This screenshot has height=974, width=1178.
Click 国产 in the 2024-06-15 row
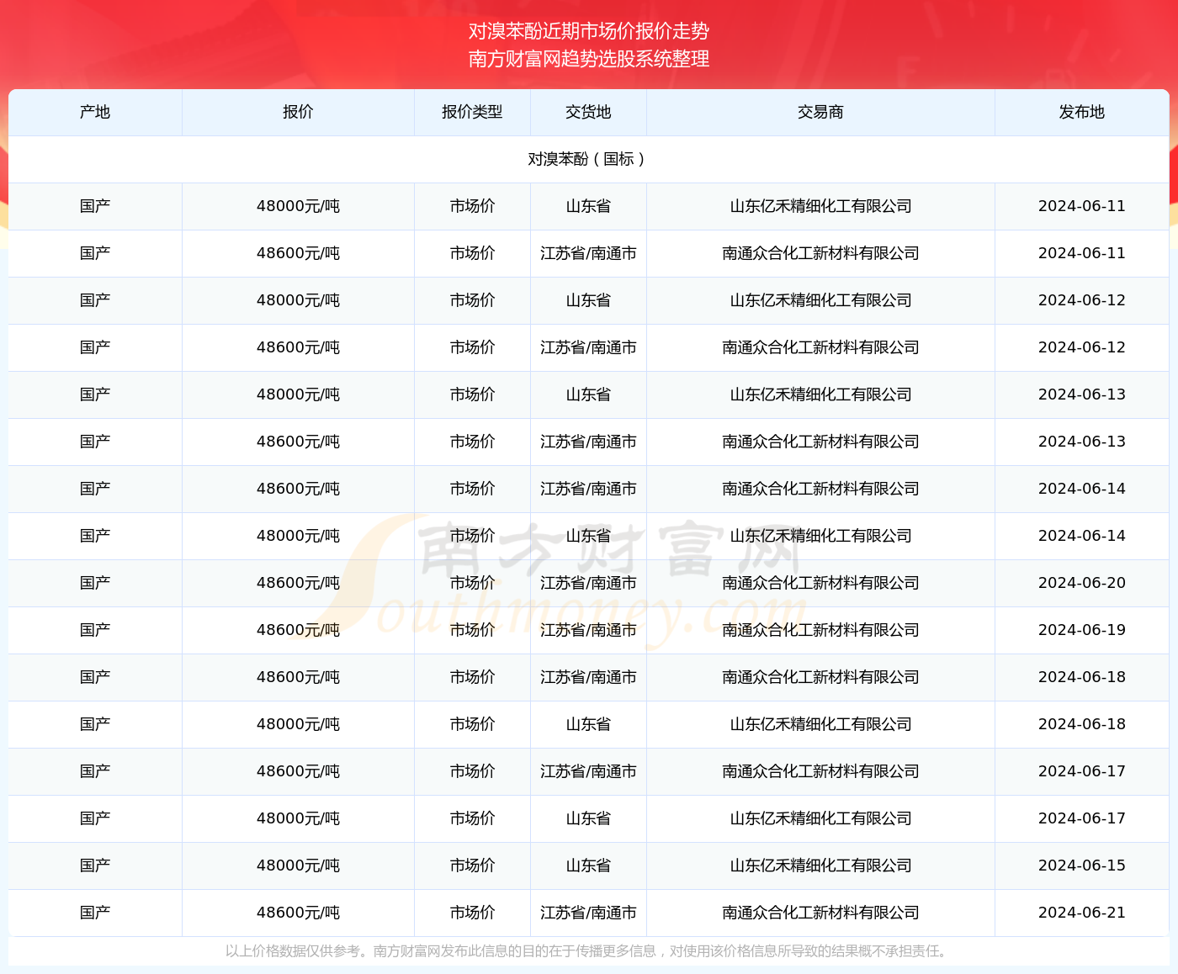[95, 865]
